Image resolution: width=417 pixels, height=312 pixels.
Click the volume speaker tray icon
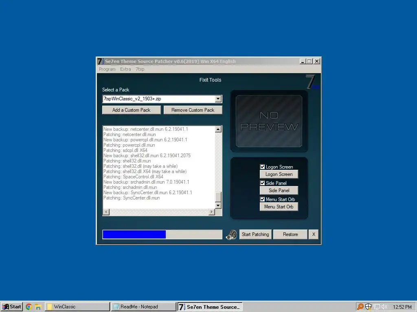pos(384,307)
